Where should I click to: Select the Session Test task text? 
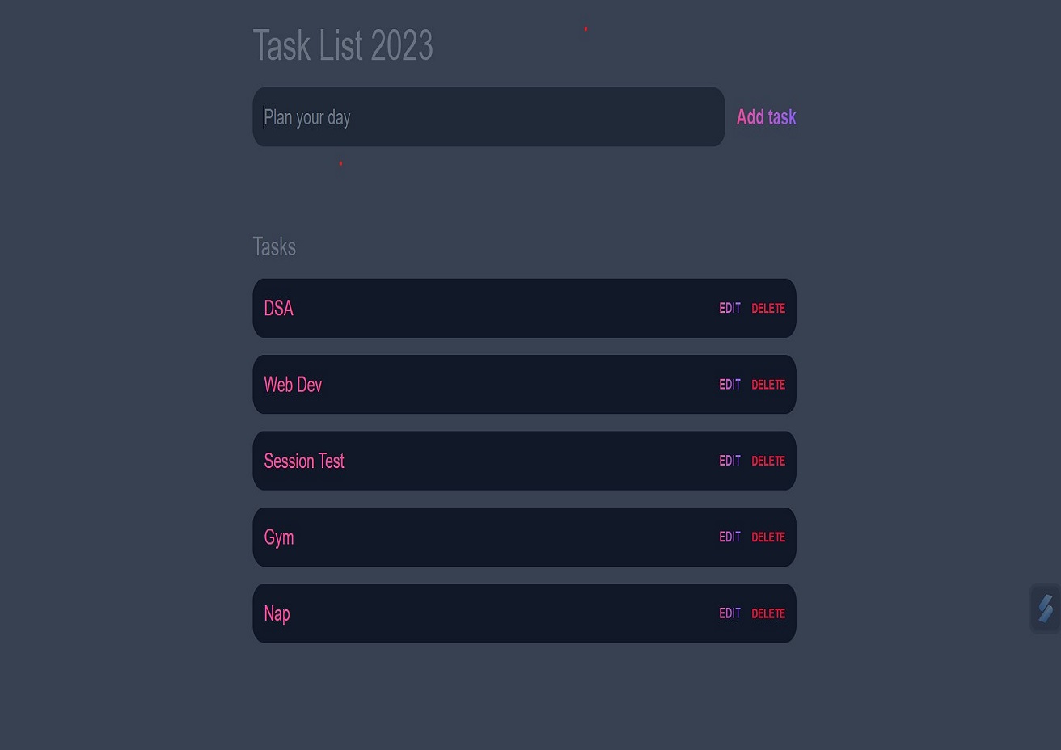[304, 461]
